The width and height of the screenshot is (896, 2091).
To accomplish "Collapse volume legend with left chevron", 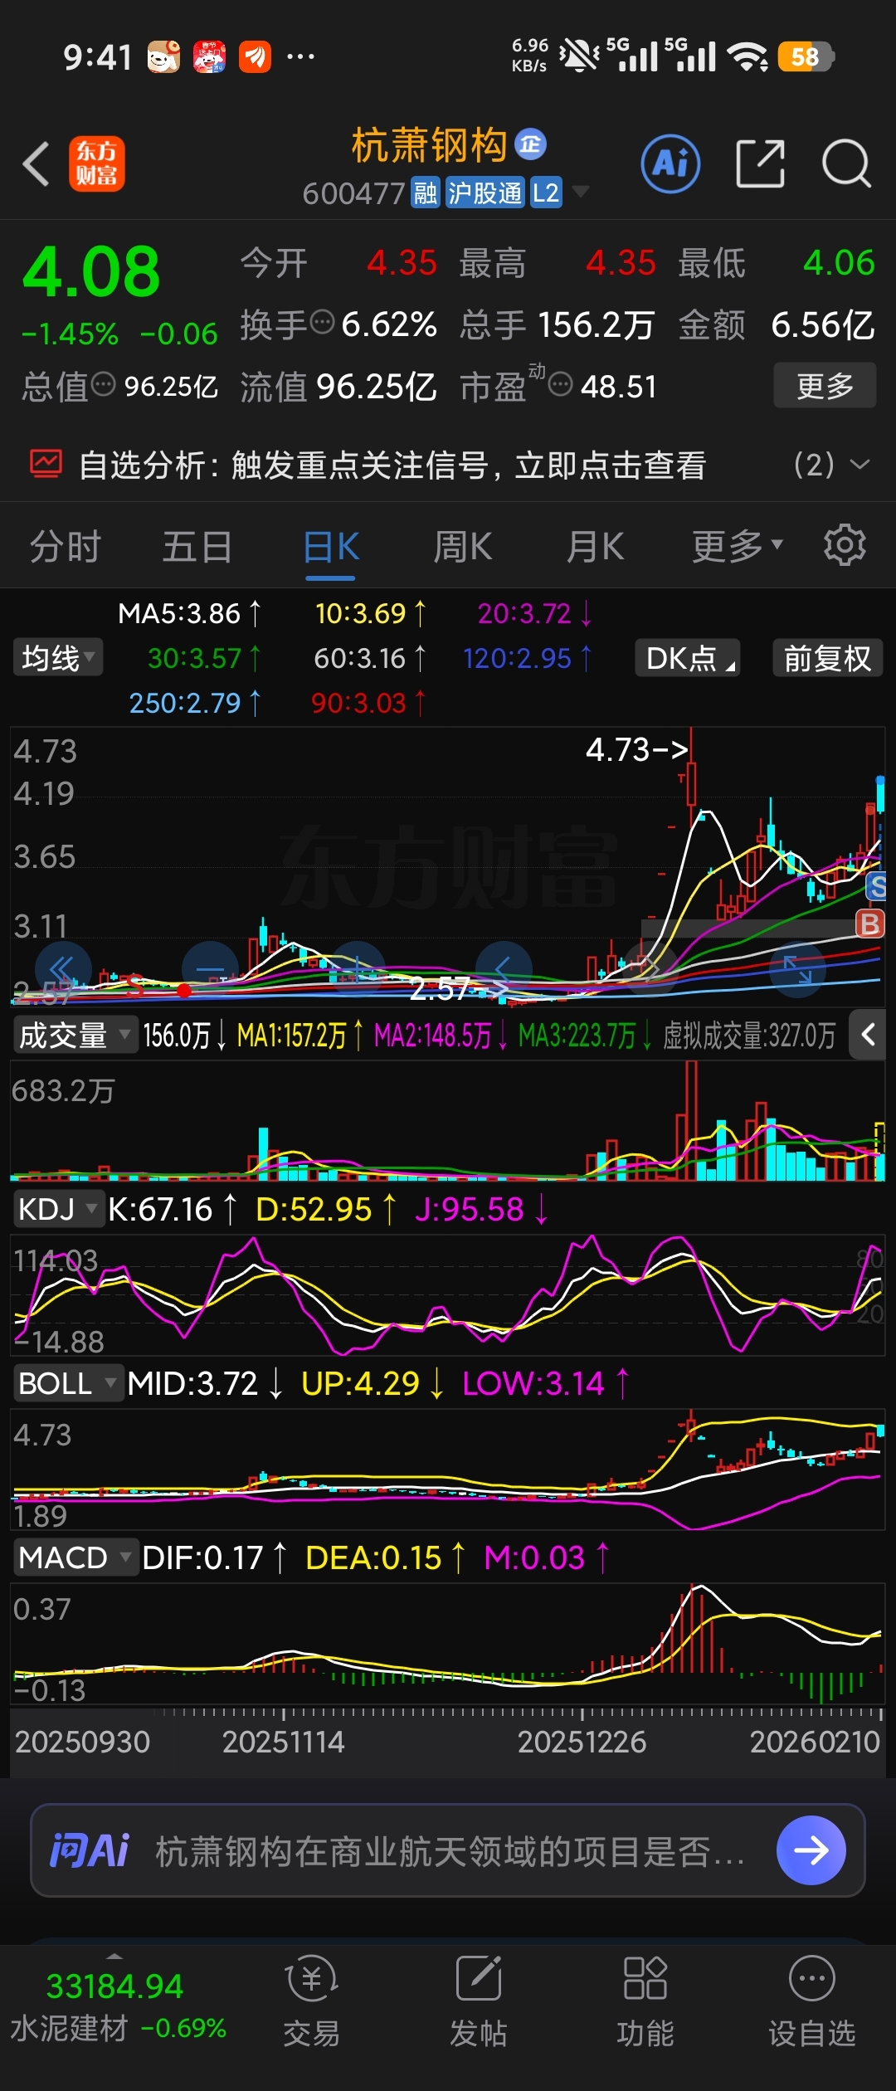I will (x=868, y=1035).
